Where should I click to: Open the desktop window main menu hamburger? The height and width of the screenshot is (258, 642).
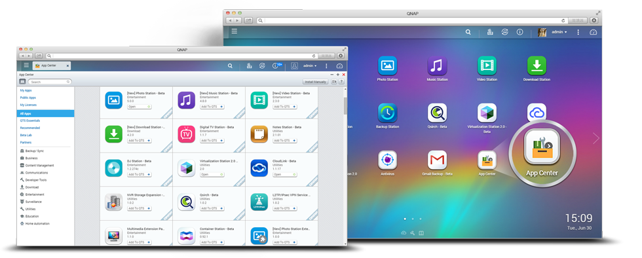click(x=235, y=31)
